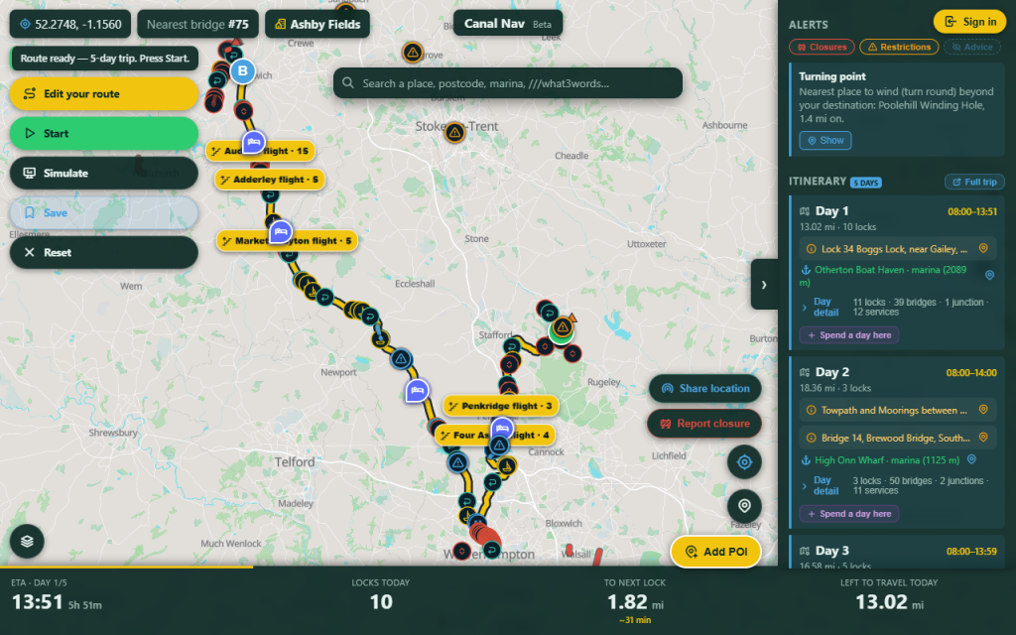Recenter map with the crosshair locate icon
The width and height of the screenshot is (1016, 635).
point(744,462)
